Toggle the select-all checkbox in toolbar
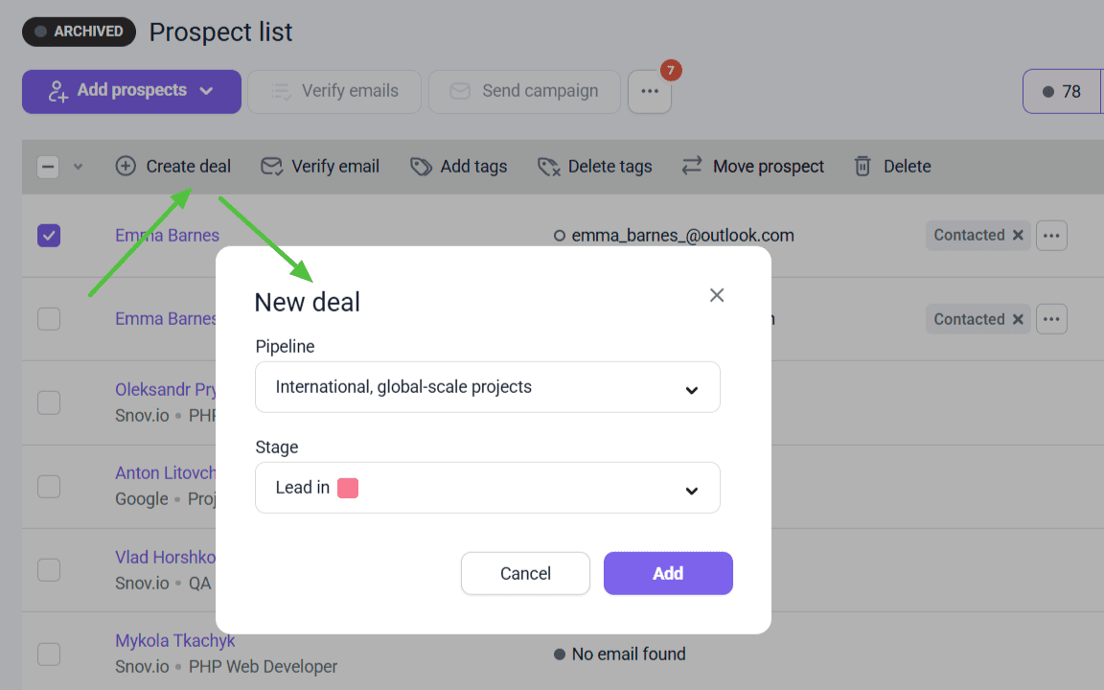 coord(48,167)
